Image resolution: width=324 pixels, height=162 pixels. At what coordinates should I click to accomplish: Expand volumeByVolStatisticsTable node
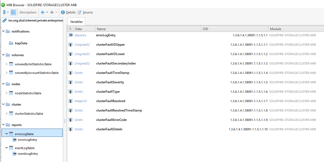7,64
